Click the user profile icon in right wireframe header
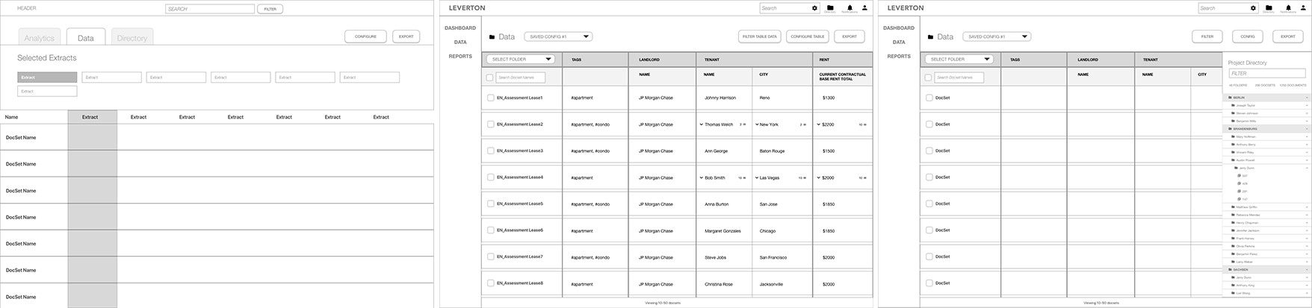Viewport: 1312px width, 308px height. pyautogui.click(x=1304, y=7)
